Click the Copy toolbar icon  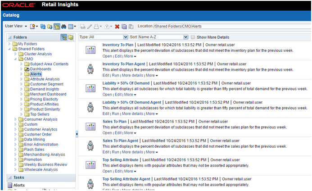pos(124,26)
